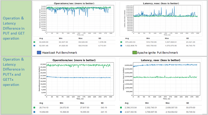The image size is (208, 115).
Task: Click the latency minimum 919,750.89
Action: click(x=151, y=42)
